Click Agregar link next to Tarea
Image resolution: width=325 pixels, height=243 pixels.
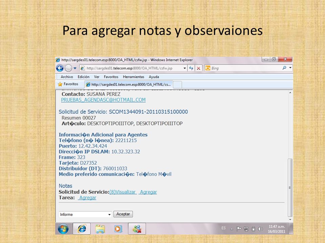87,198
